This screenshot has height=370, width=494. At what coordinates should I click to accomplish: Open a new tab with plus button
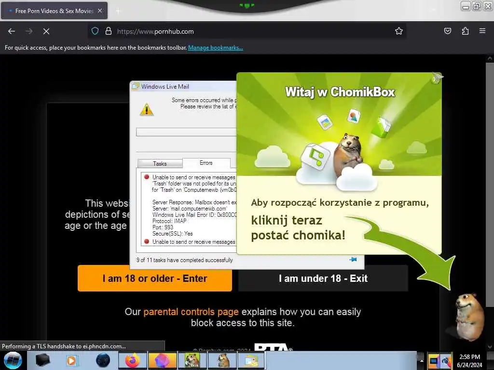coord(118,11)
